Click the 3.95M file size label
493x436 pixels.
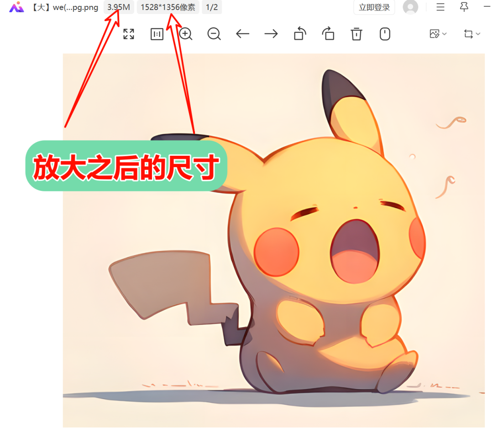click(x=119, y=7)
